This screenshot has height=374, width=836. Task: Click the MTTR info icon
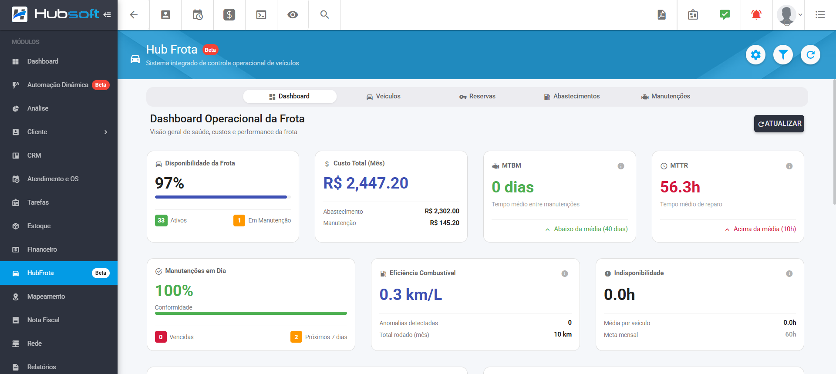[789, 166]
